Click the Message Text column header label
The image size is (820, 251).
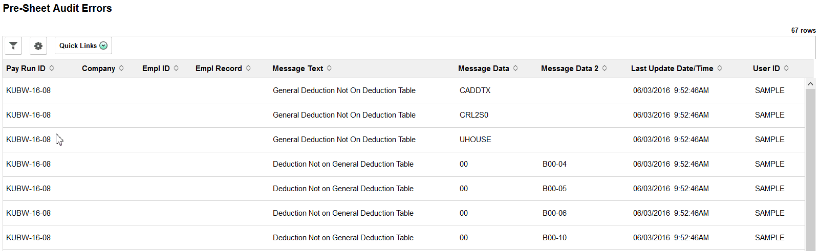click(x=297, y=69)
